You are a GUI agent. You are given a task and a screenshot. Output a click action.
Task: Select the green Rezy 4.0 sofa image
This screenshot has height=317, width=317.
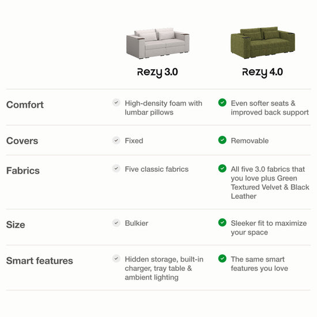click(263, 43)
